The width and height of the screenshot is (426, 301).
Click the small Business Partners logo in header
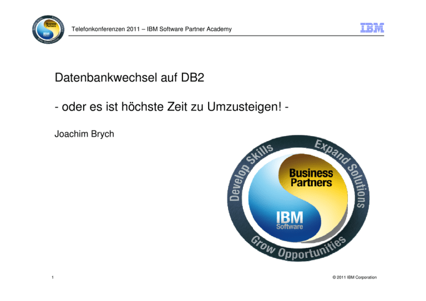tap(48, 29)
